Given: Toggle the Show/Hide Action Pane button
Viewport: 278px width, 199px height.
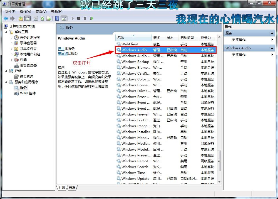Looking at the screenshot, I should click(64, 18).
